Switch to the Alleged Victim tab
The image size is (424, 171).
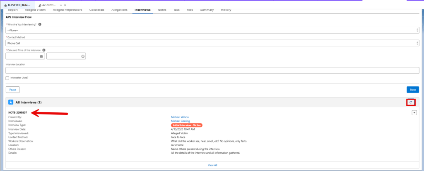point(35,10)
